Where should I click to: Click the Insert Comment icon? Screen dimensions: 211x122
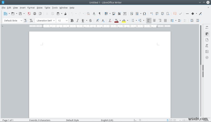click(175, 14)
